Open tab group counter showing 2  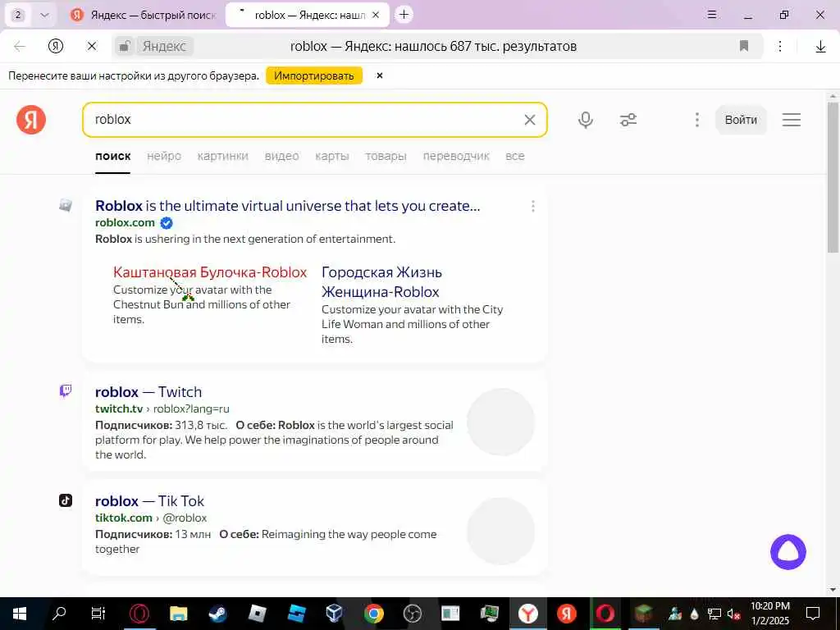(x=18, y=15)
